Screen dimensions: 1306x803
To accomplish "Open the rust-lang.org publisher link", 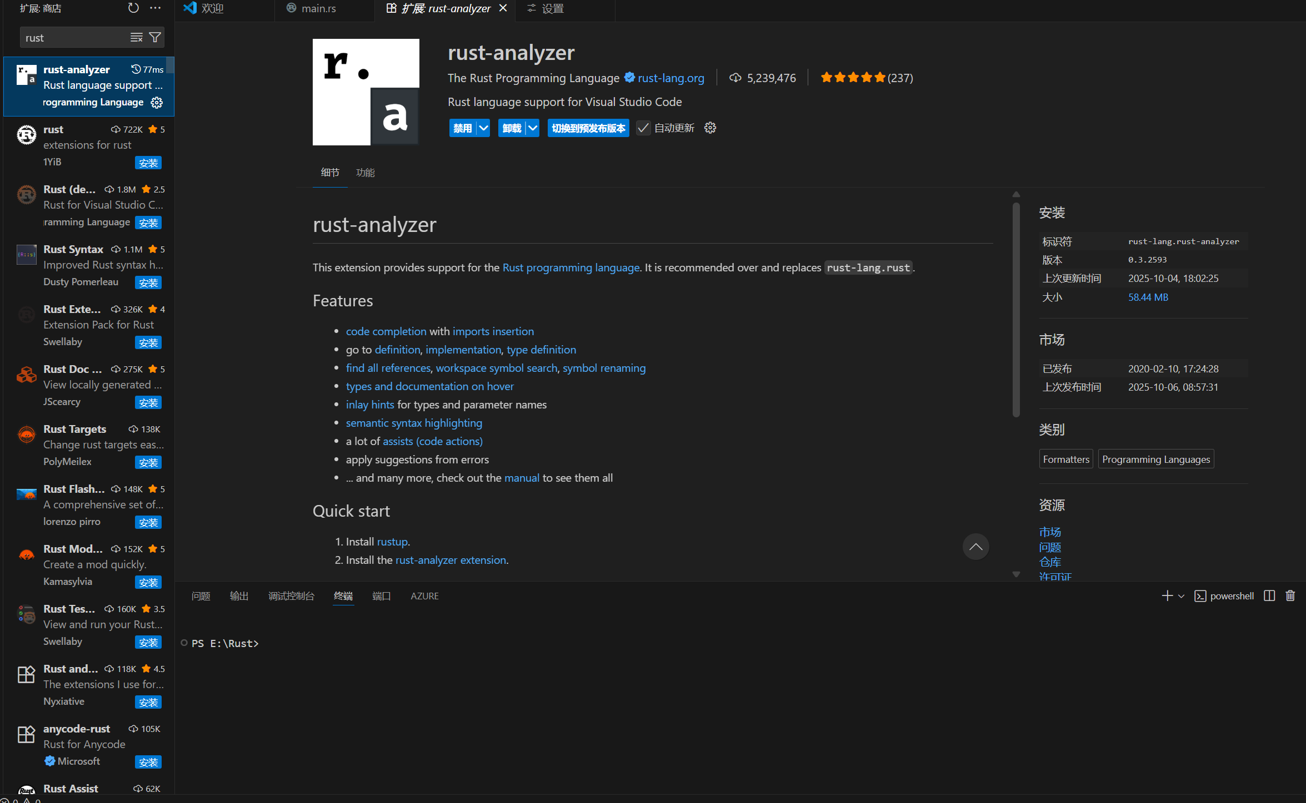I will tap(670, 78).
